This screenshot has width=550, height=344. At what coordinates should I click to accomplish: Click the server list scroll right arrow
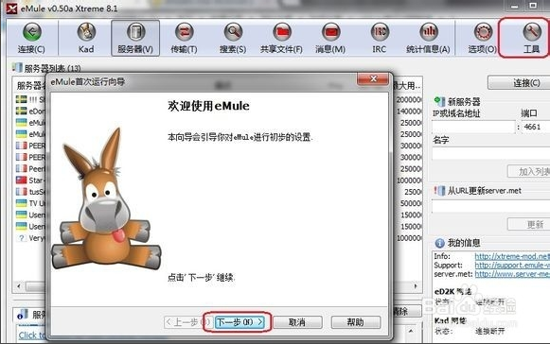[x=416, y=286]
